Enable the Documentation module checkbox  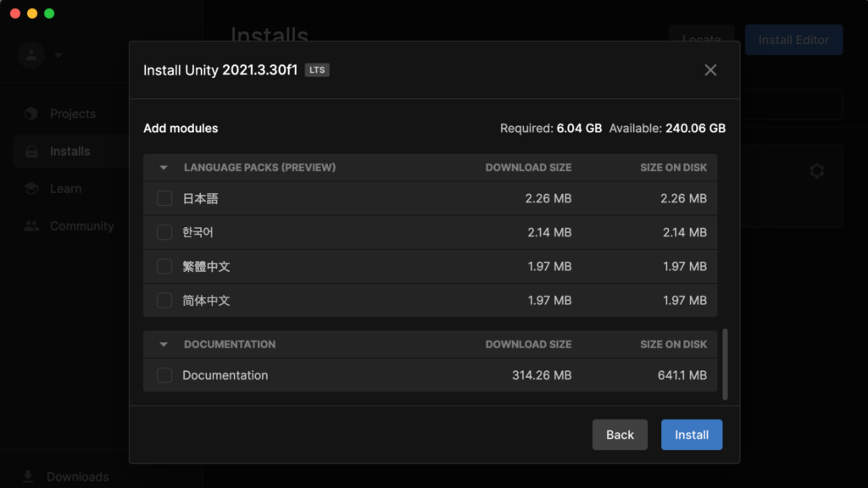click(x=164, y=375)
